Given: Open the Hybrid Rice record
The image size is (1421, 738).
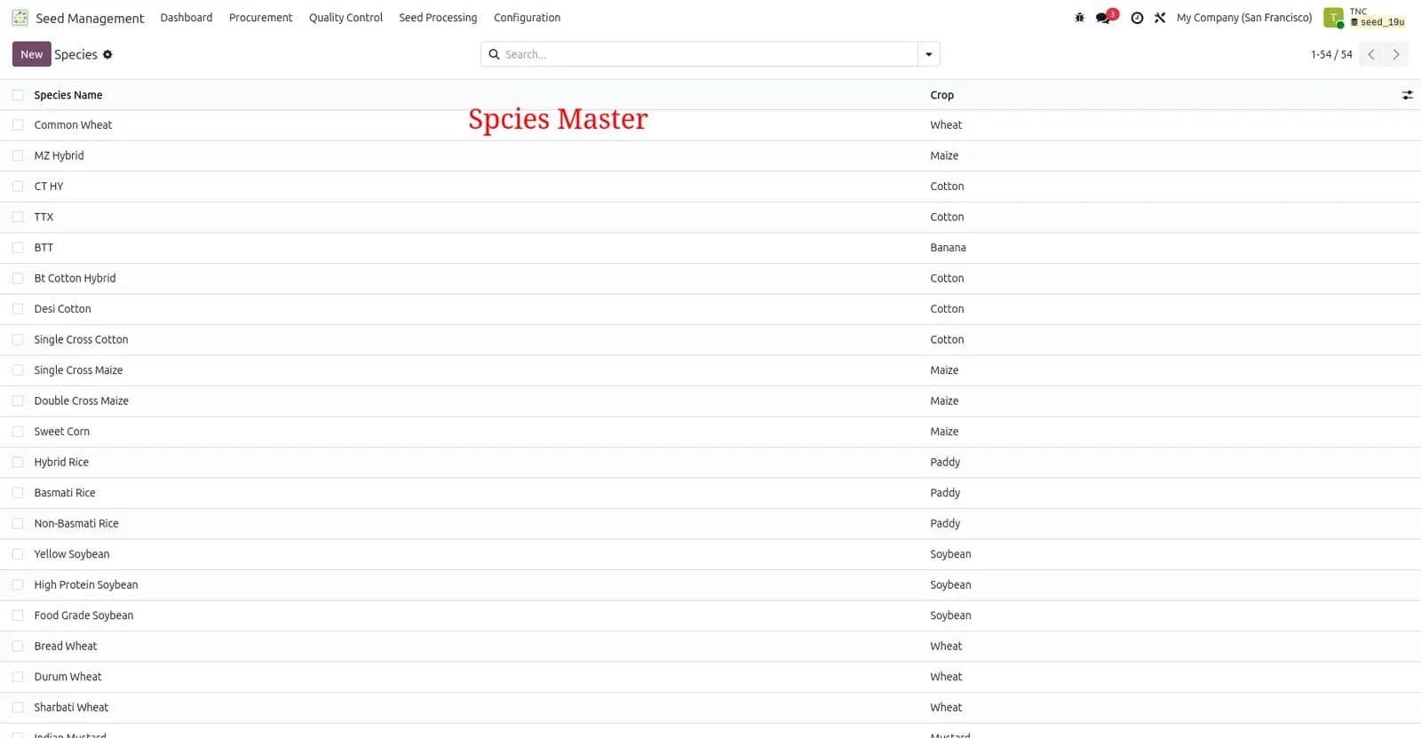Looking at the screenshot, I should coord(61,463).
